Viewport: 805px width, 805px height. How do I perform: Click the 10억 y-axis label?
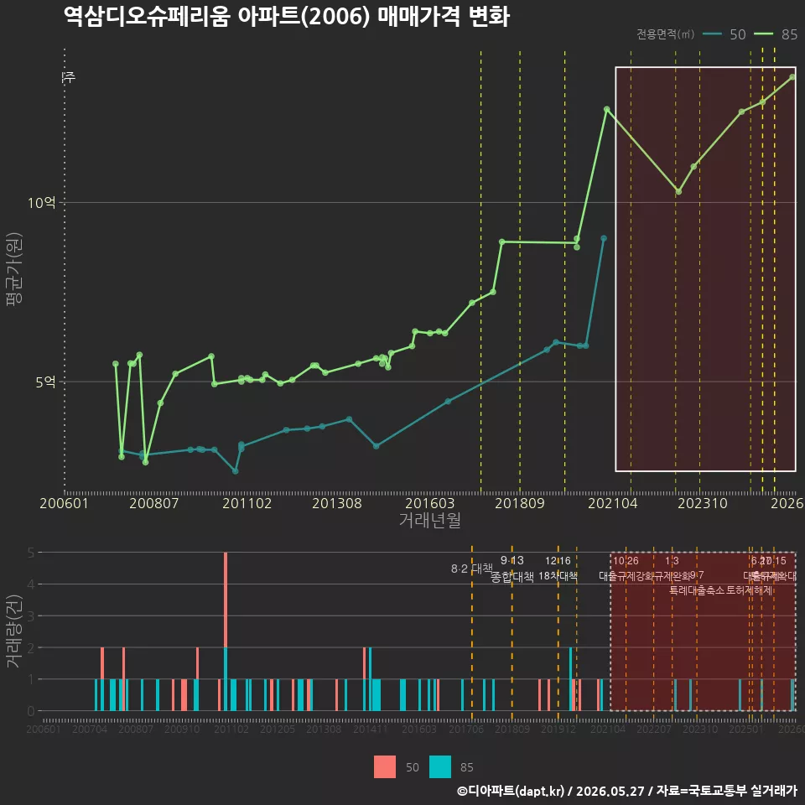pos(42,202)
